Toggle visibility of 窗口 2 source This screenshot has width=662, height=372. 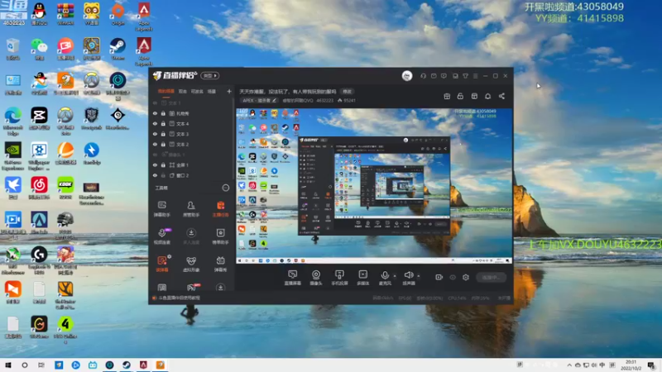coord(155,175)
